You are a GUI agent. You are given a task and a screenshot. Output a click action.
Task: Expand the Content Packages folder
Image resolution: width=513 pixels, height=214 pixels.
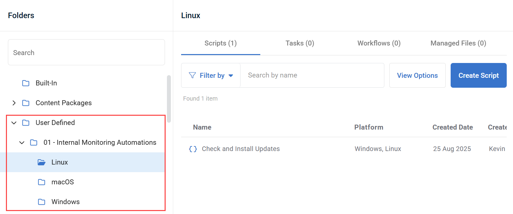click(14, 103)
